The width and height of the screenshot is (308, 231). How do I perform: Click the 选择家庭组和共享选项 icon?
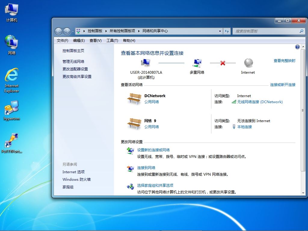click(x=130, y=186)
